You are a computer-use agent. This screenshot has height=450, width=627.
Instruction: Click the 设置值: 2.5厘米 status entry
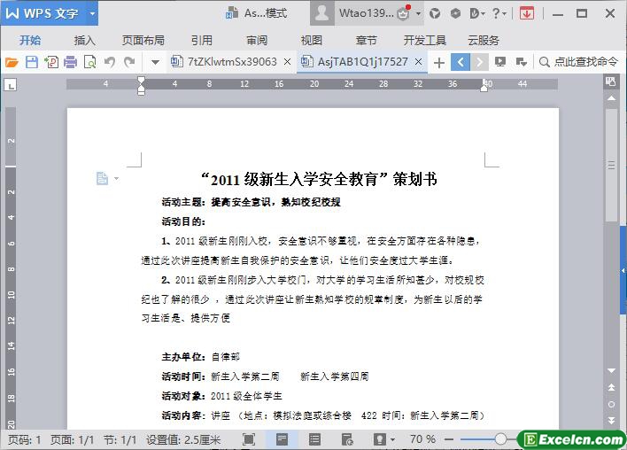(183, 440)
